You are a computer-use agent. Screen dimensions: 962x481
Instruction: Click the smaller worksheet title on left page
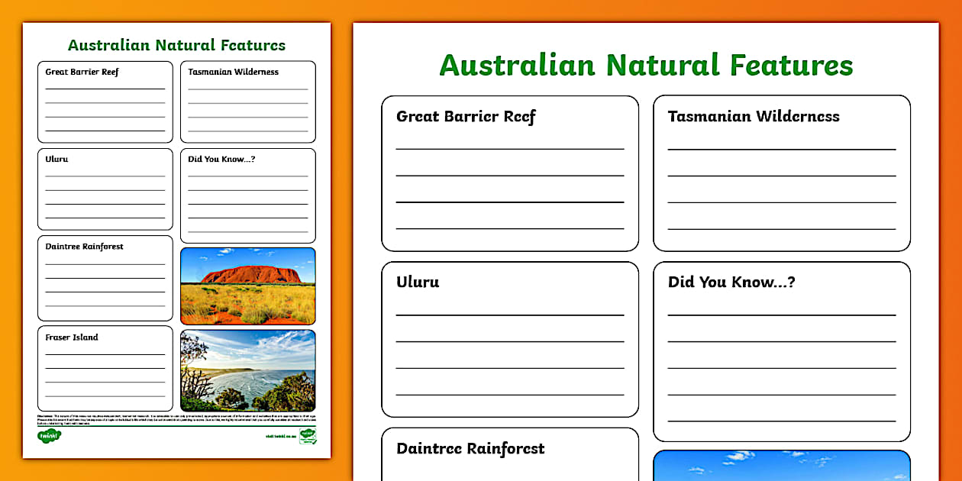click(176, 45)
